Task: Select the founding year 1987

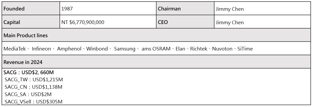Action: (x=67, y=9)
